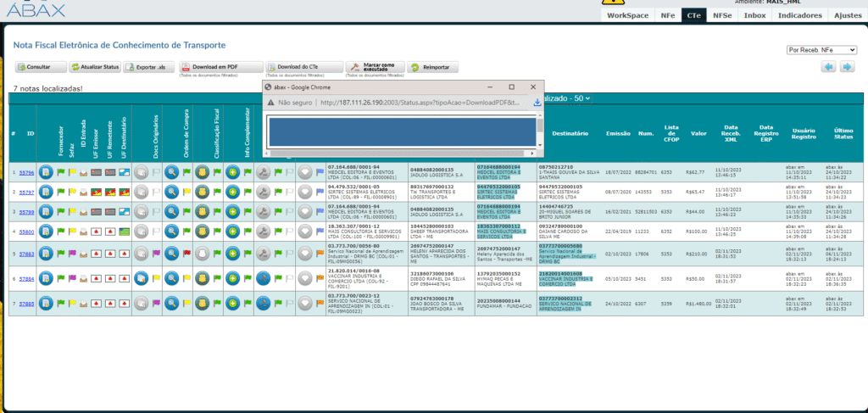Click the Download em PDF button
868x413 pixels.
[209, 67]
